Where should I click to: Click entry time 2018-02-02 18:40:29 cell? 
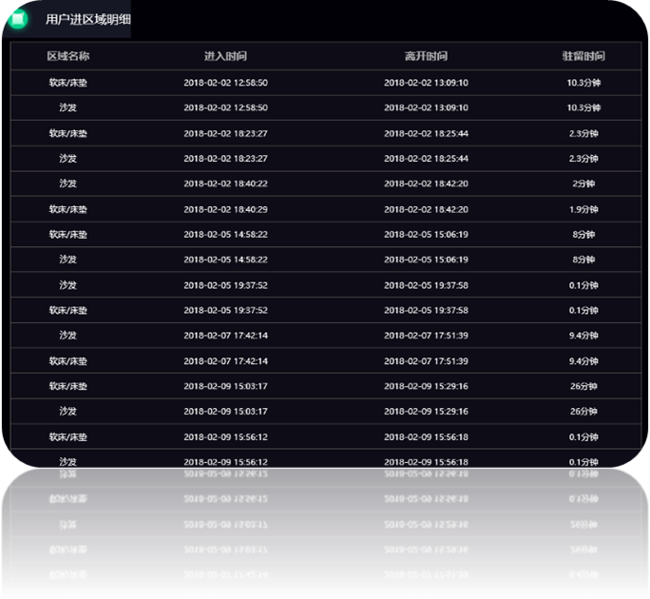(x=225, y=209)
